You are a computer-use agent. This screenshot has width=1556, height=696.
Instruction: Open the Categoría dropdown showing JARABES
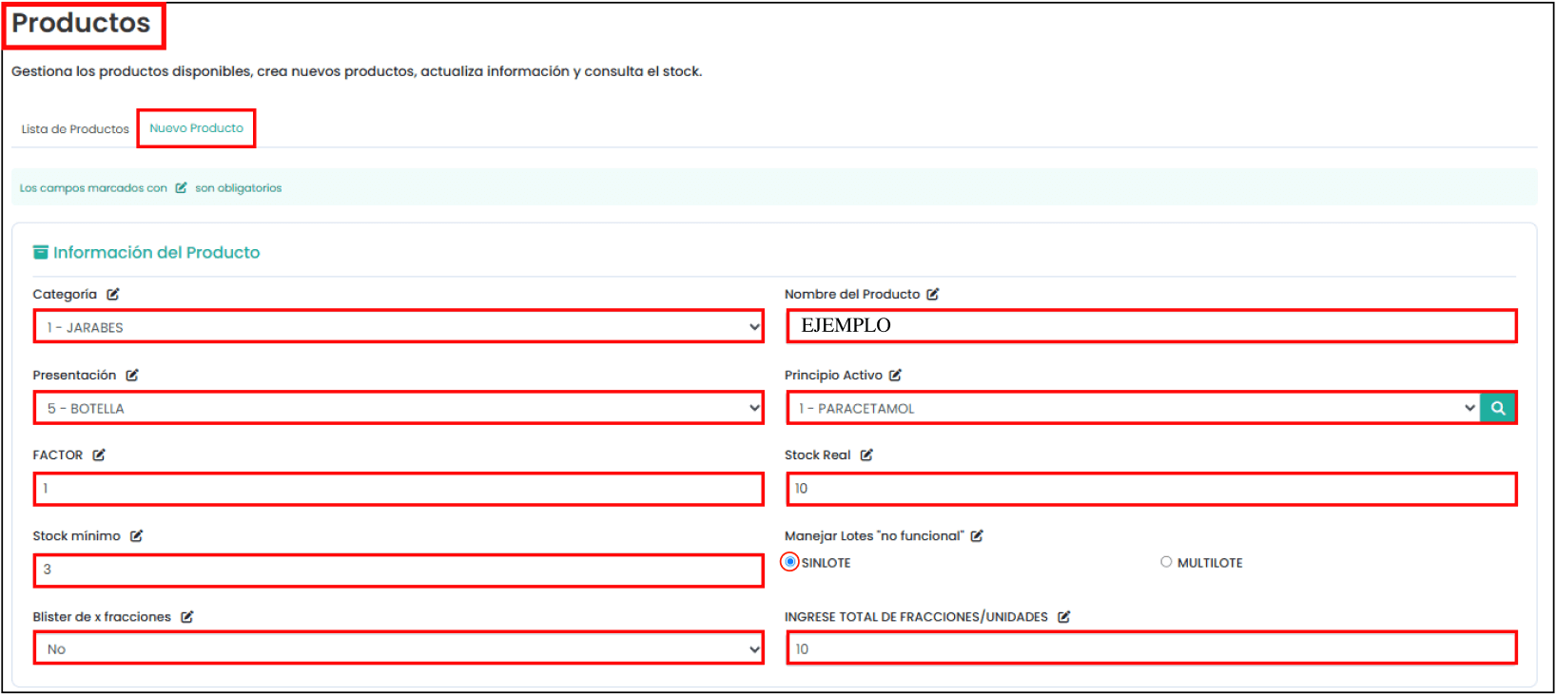click(399, 327)
